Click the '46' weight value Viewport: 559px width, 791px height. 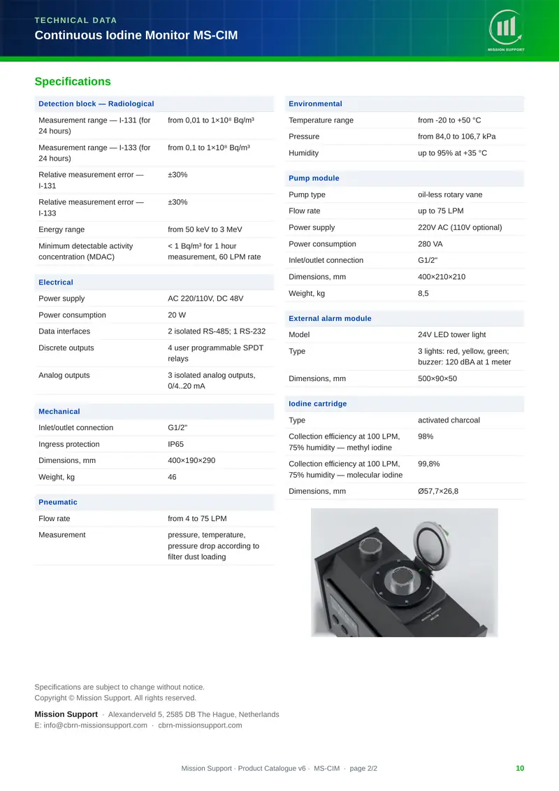[172, 477]
